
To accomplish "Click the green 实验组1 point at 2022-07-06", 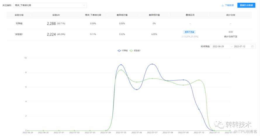I will (x=137, y=82).
